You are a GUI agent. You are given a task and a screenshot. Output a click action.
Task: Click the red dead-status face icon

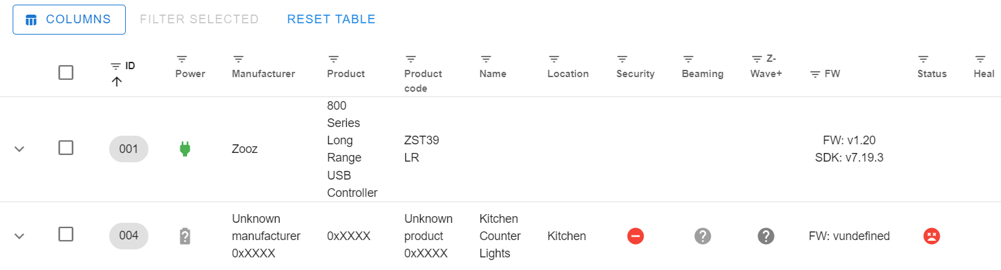tap(931, 236)
